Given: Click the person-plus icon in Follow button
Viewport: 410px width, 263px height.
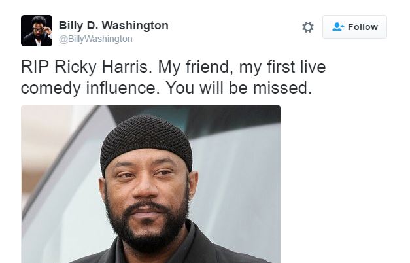Looking at the screenshot, I should (x=338, y=27).
